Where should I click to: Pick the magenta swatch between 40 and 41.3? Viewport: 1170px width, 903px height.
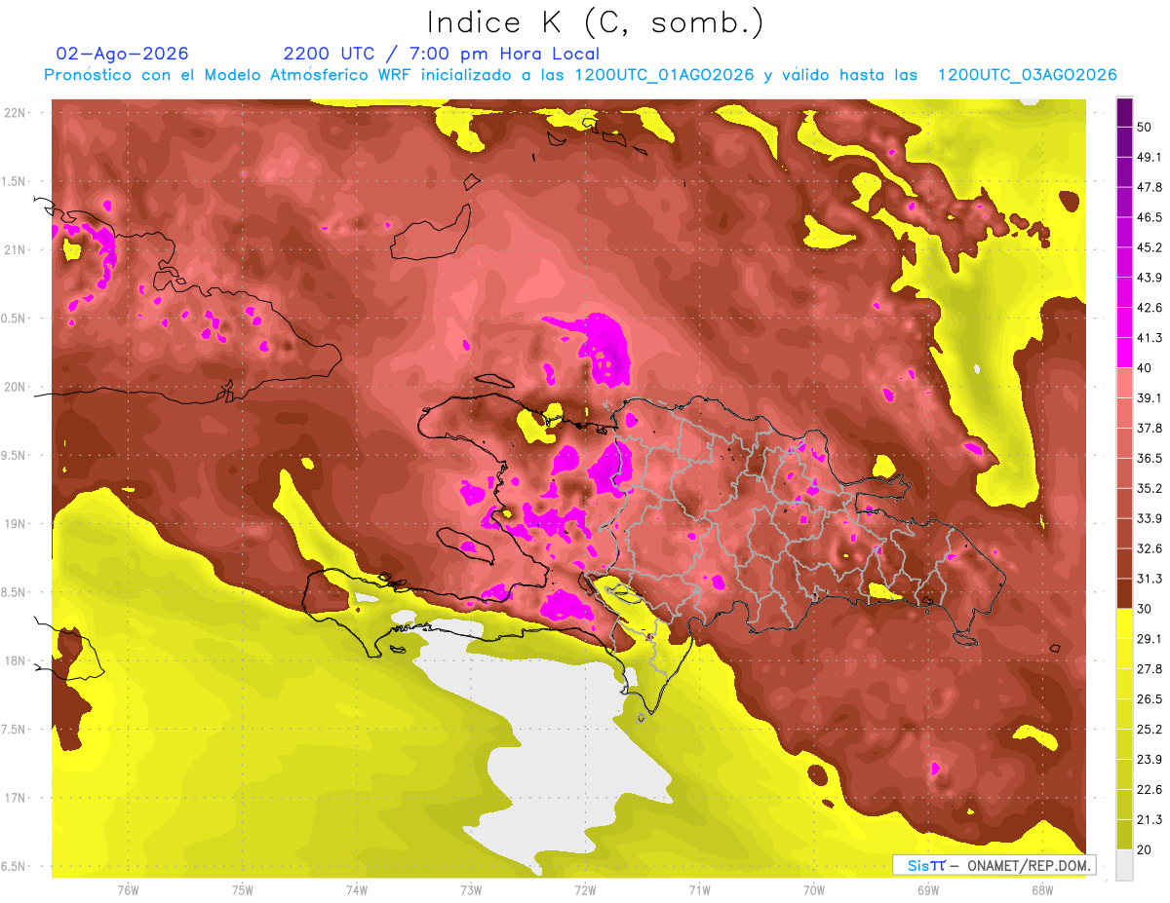(1124, 353)
